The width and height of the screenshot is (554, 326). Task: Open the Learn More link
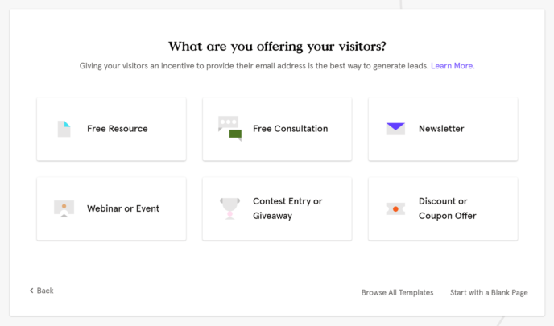coord(453,66)
